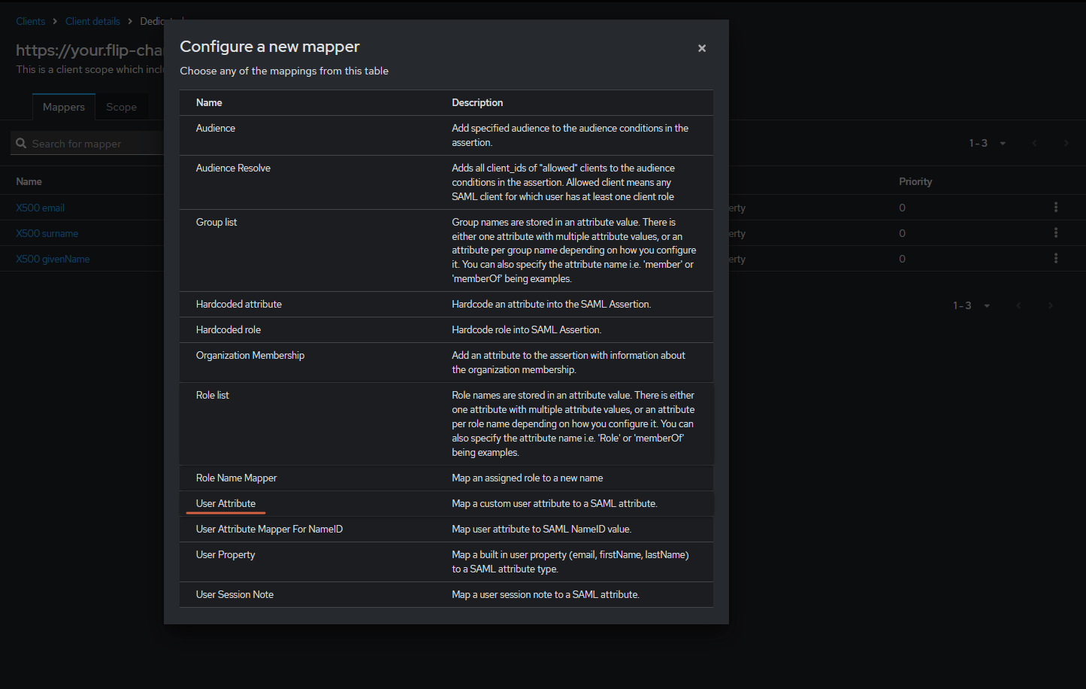The width and height of the screenshot is (1086, 689).
Task: Go to previous page in top pagination
Action: (1035, 143)
